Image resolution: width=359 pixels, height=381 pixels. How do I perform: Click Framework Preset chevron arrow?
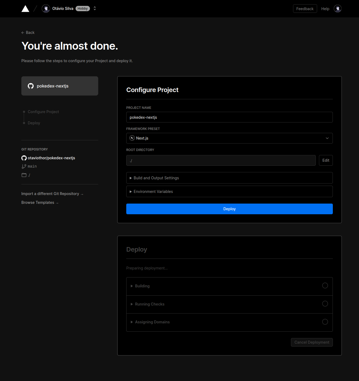[x=327, y=138]
